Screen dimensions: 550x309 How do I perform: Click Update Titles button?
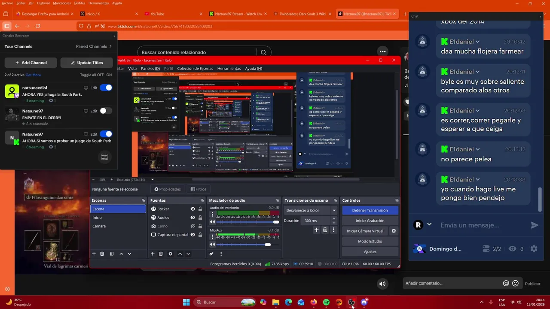87,63
